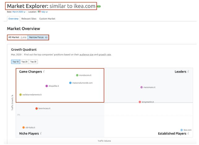Viewport: 199px width, 145px height.
Task: Click the leroymerlin.it label text
Action: (148, 102)
